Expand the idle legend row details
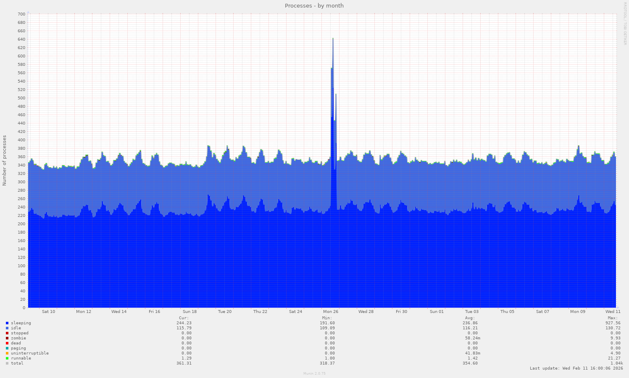The height and width of the screenshot is (378, 629). pyautogui.click(x=16, y=328)
